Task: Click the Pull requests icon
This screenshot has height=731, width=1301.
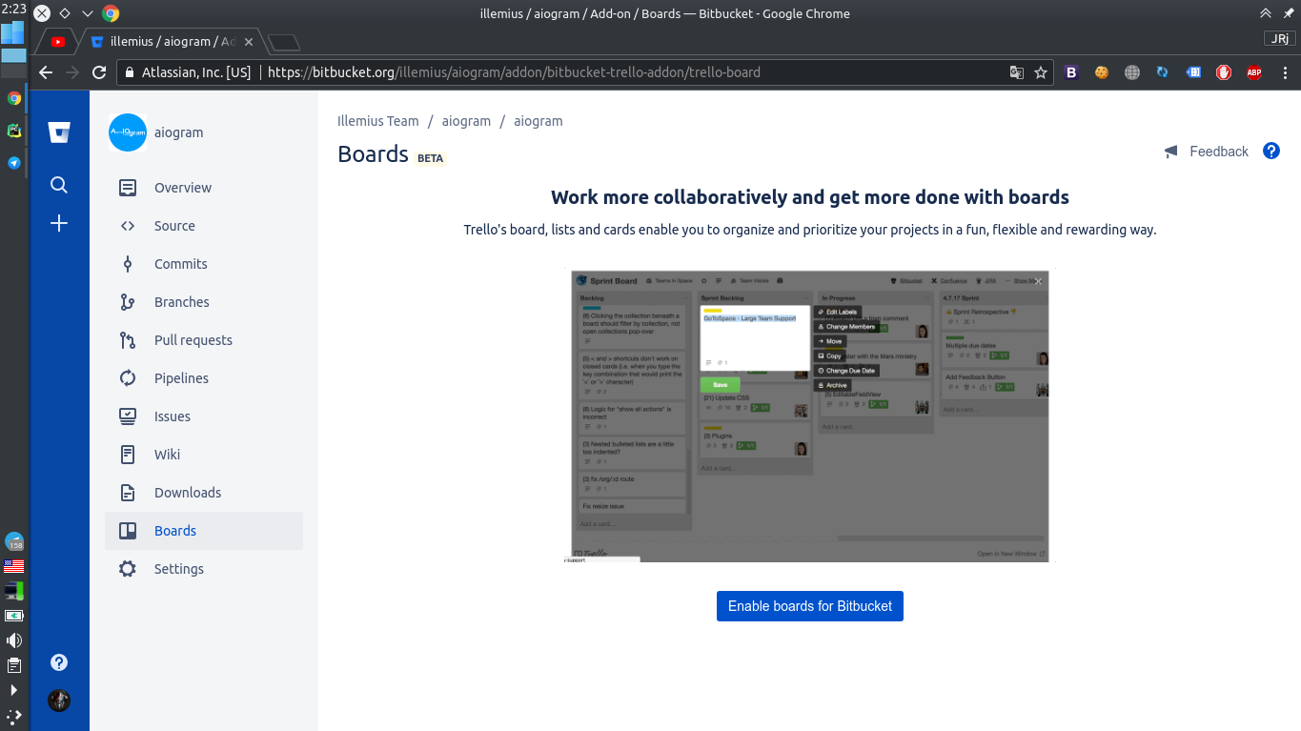Action: click(128, 340)
